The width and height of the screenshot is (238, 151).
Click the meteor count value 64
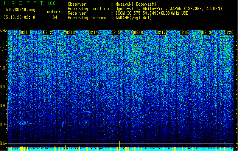pyautogui.click(x=55, y=17)
